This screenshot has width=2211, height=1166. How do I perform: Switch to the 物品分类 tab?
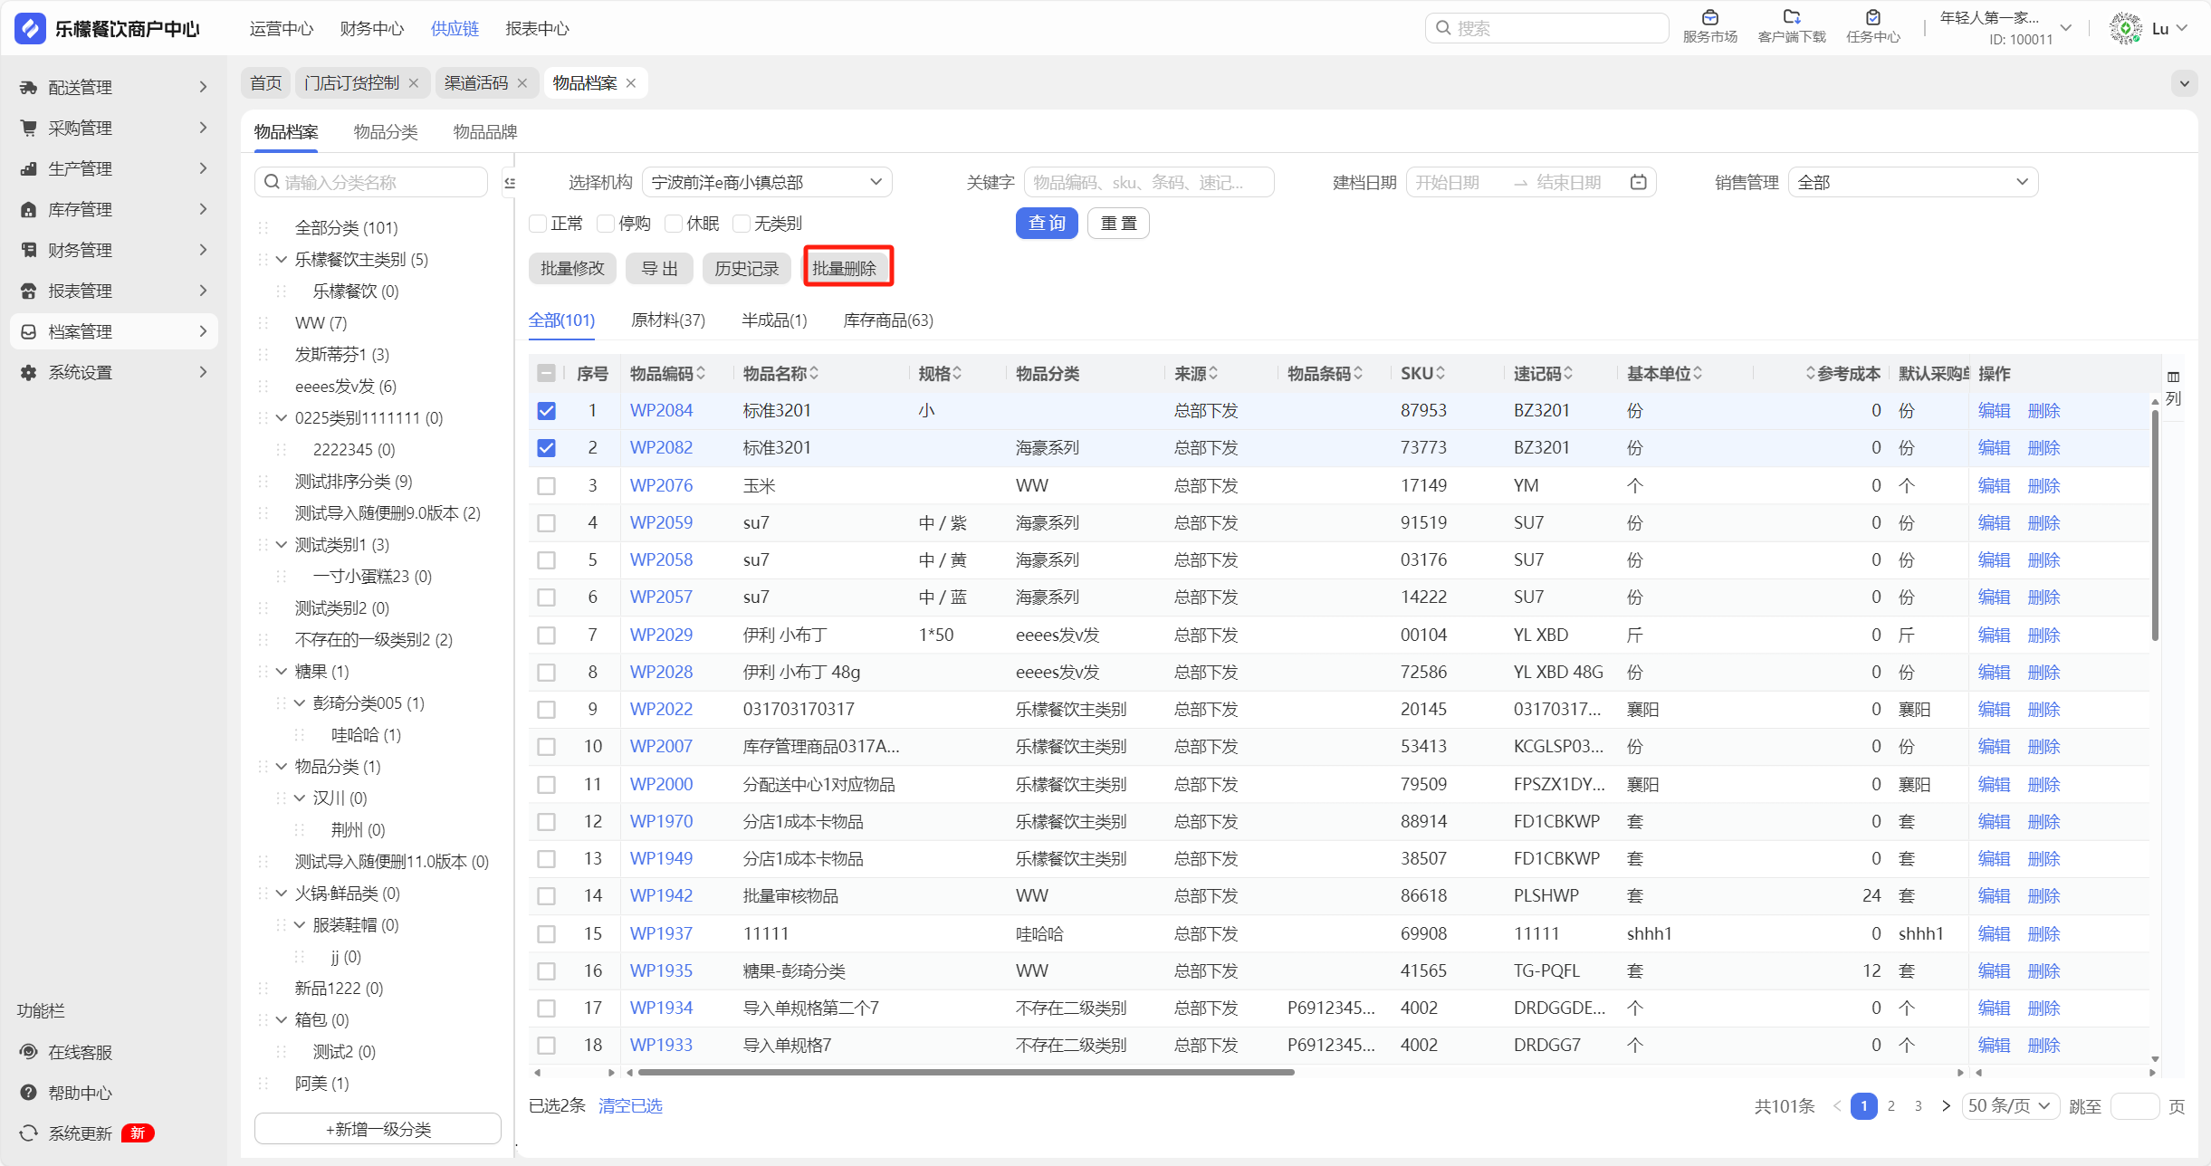point(386,132)
